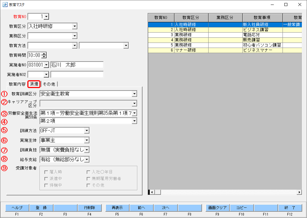Viewport: 307px width, 218px height.
Task: Maximize the 教育マスタ window
Action: tap(286, 5)
